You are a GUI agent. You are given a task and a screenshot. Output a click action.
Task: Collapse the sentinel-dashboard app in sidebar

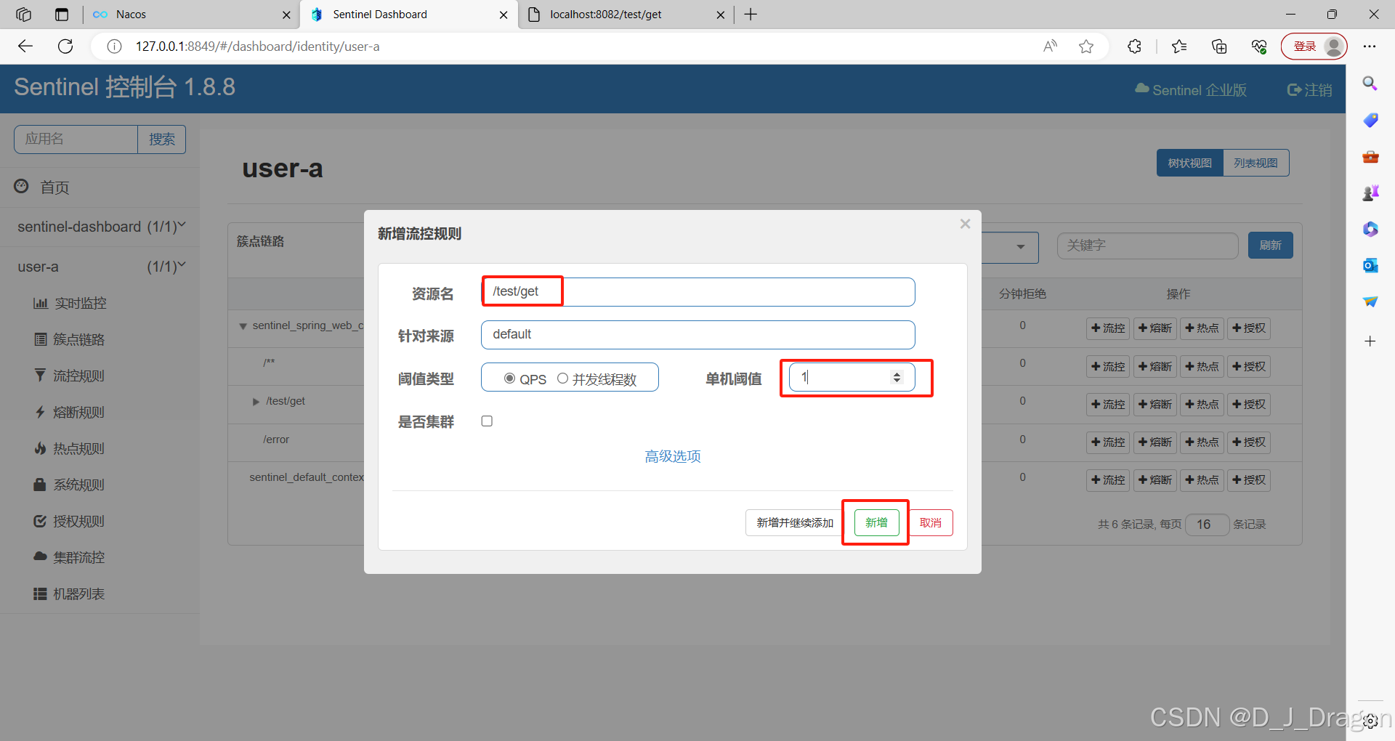182,226
